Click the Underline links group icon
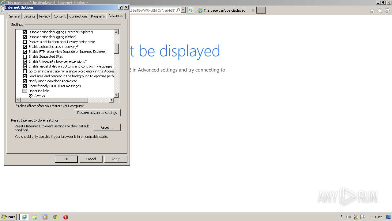 25,91
